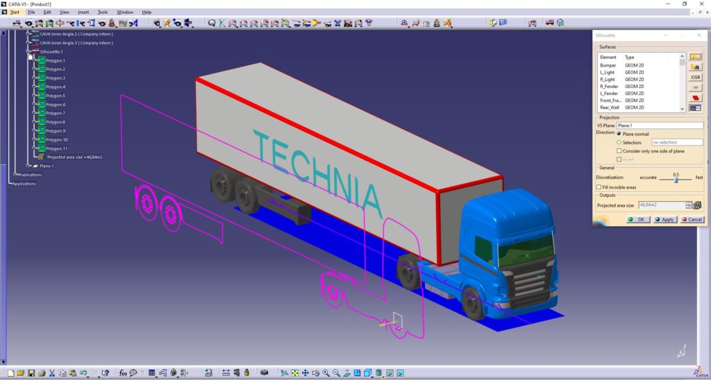
Task: Click the red surface icon in Silhouette dialog
Action: (695, 98)
